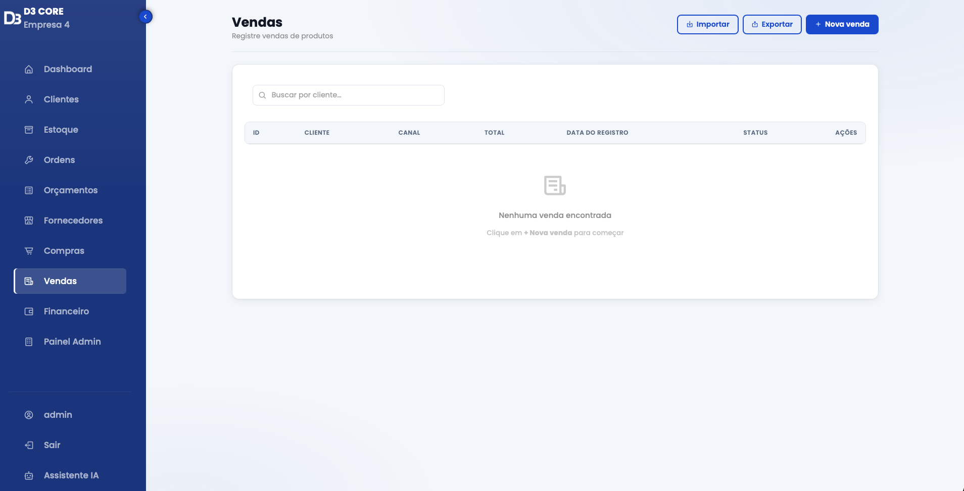Go to Clientes page

(x=61, y=99)
